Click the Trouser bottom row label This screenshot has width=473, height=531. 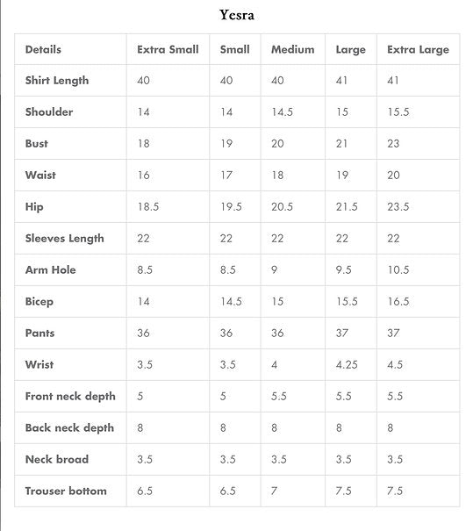66,491
